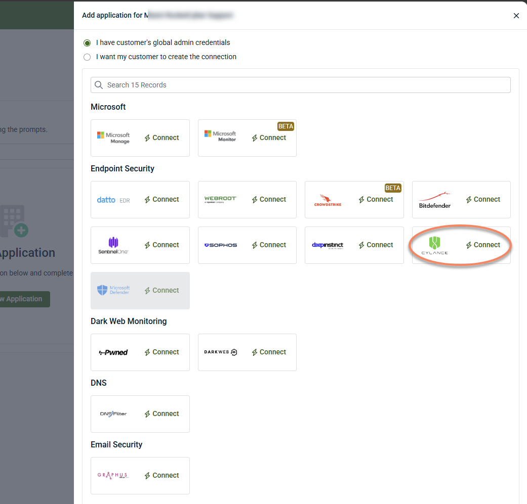This screenshot has height=504, width=527.
Task: Click lightning bolt beside Dark Web ID Connect
Action: pyautogui.click(x=255, y=353)
